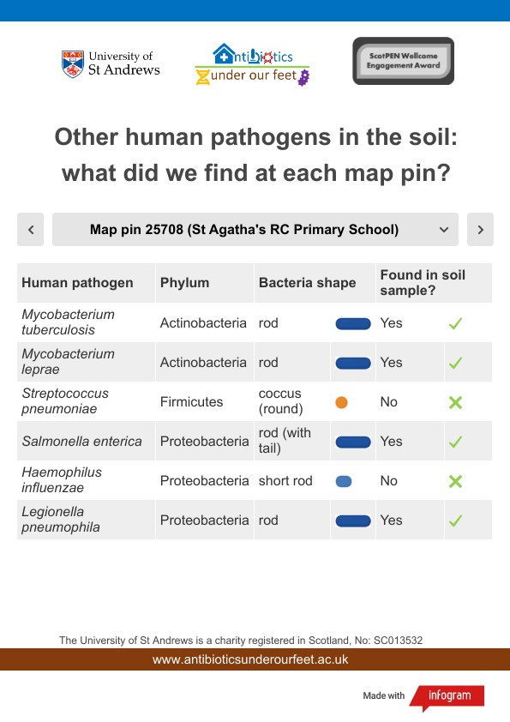Go to next map pin with right arrow

click(x=480, y=229)
